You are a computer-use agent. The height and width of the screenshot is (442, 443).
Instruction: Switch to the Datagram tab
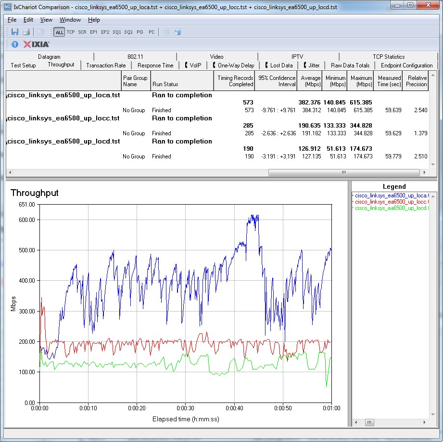pyautogui.click(x=49, y=56)
